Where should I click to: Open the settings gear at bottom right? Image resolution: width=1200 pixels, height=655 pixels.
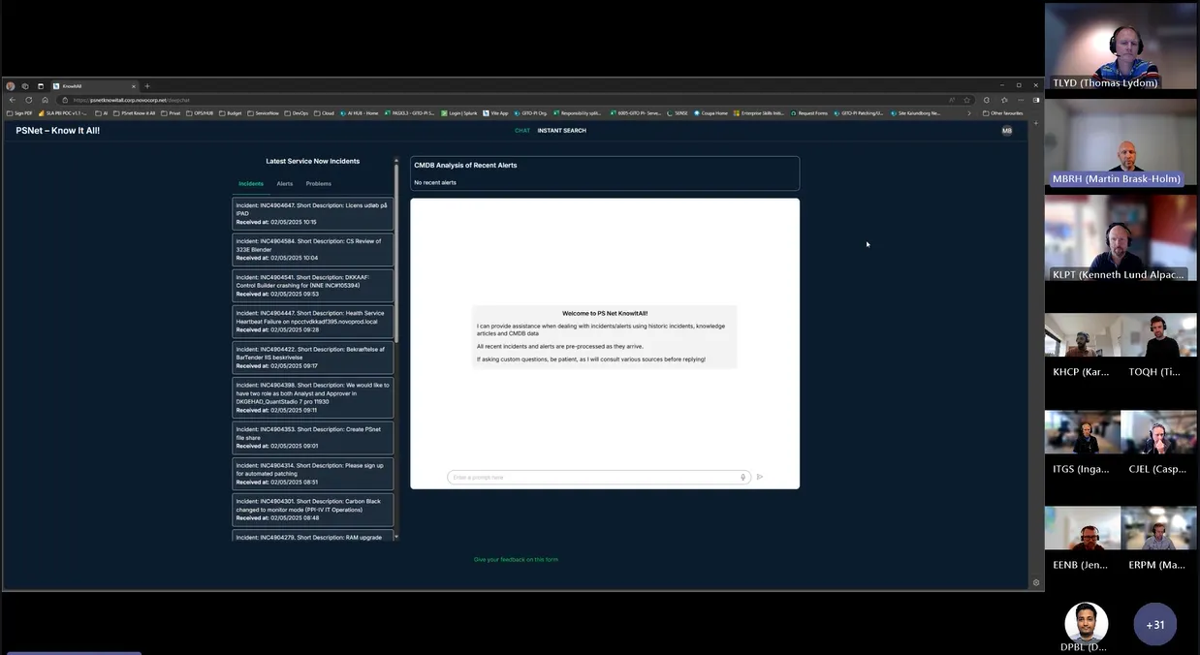point(1036,582)
